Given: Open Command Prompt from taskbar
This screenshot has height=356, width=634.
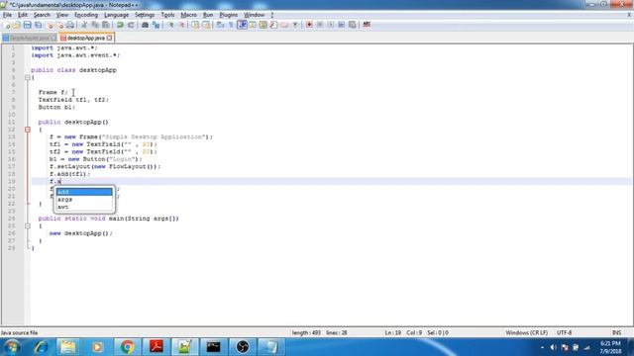Looking at the screenshot, I should pos(214,347).
